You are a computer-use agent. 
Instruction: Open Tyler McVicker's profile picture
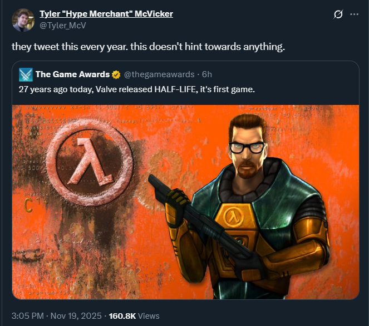coord(23,20)
